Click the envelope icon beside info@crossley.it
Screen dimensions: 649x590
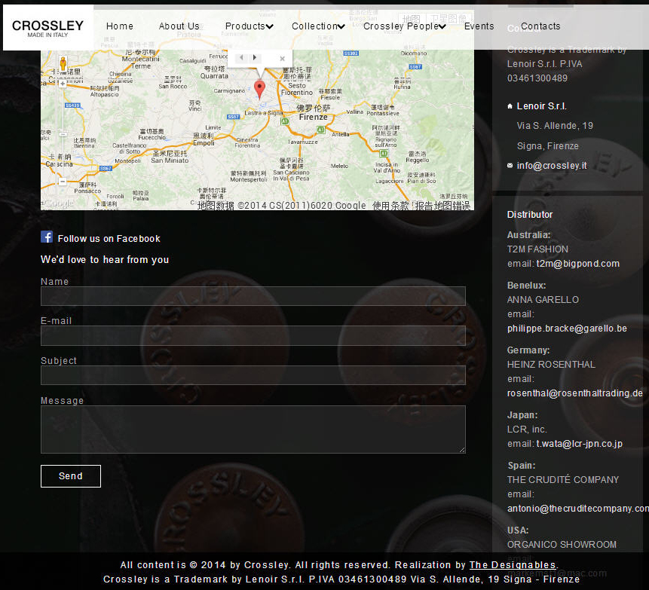[510, 166]
